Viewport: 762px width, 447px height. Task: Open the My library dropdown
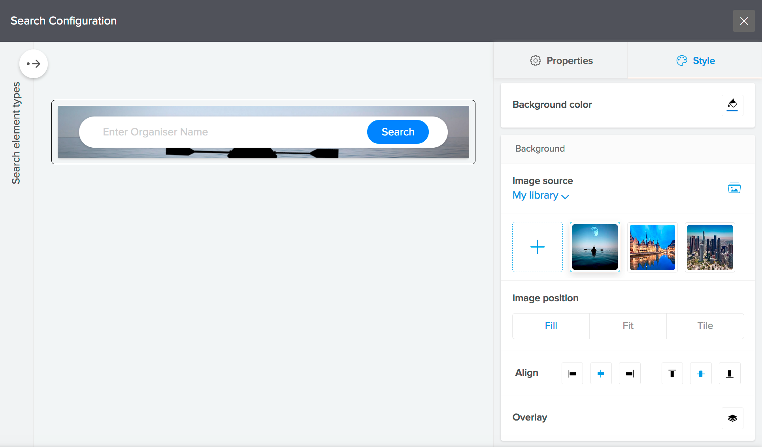540,195
